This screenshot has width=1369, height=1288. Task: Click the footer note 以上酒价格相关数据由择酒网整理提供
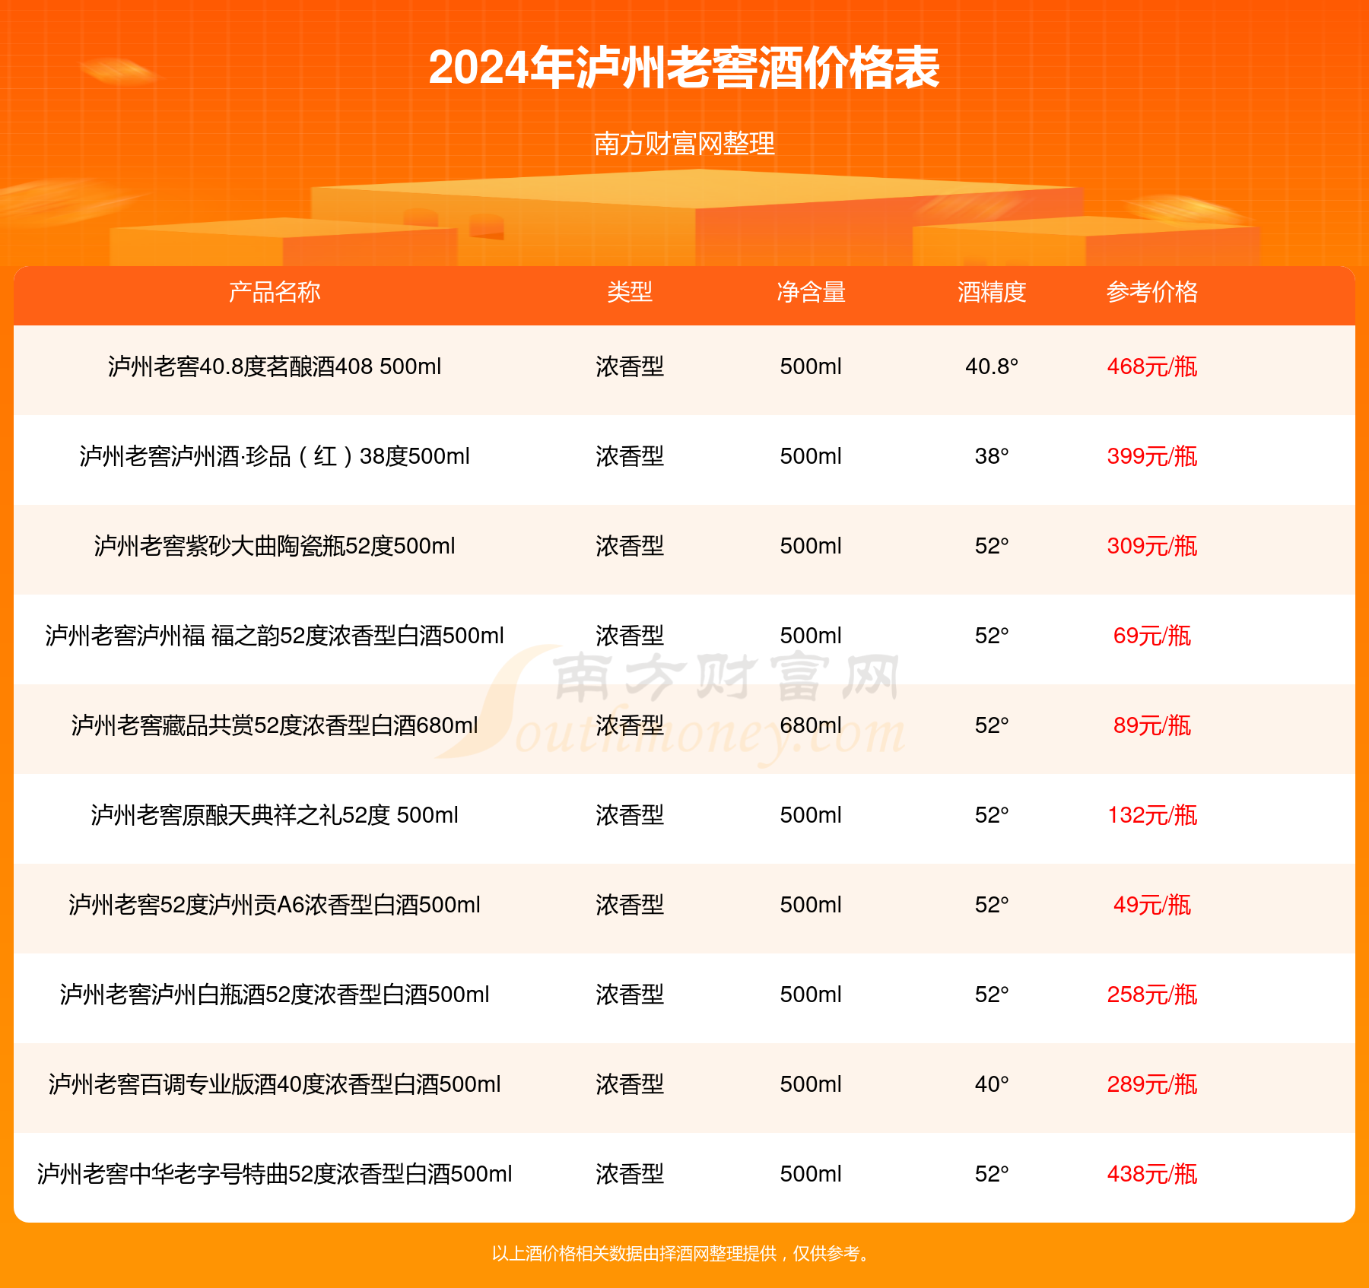click(x=634, y=1253)
